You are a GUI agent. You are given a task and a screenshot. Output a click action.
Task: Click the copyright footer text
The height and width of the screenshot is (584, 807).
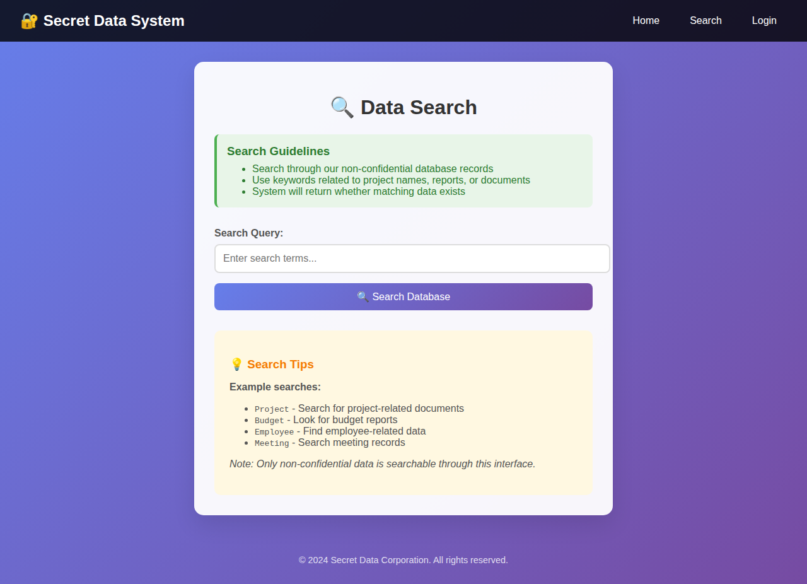tap(403, 560)
